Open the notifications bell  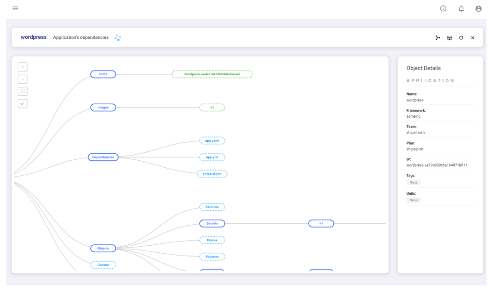[461, 8]
